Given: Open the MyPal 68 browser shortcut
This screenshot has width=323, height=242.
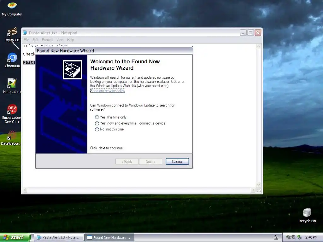Looking at the screenshot, I should pos(12,35).
